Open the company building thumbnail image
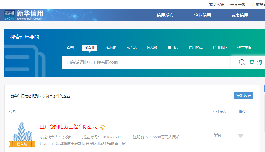This screenshot has width=265, height=152. pos(22,135)
